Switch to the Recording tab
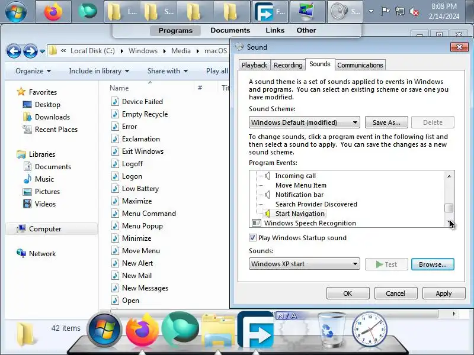Viewport: 474px width, 355px height. tap(288, 65)
